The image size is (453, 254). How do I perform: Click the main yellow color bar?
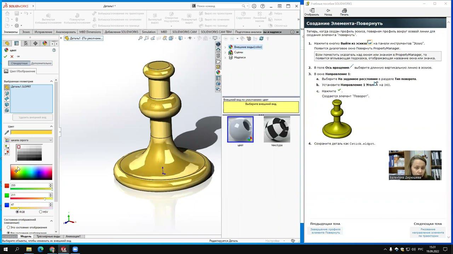click(x=31, y=132)
